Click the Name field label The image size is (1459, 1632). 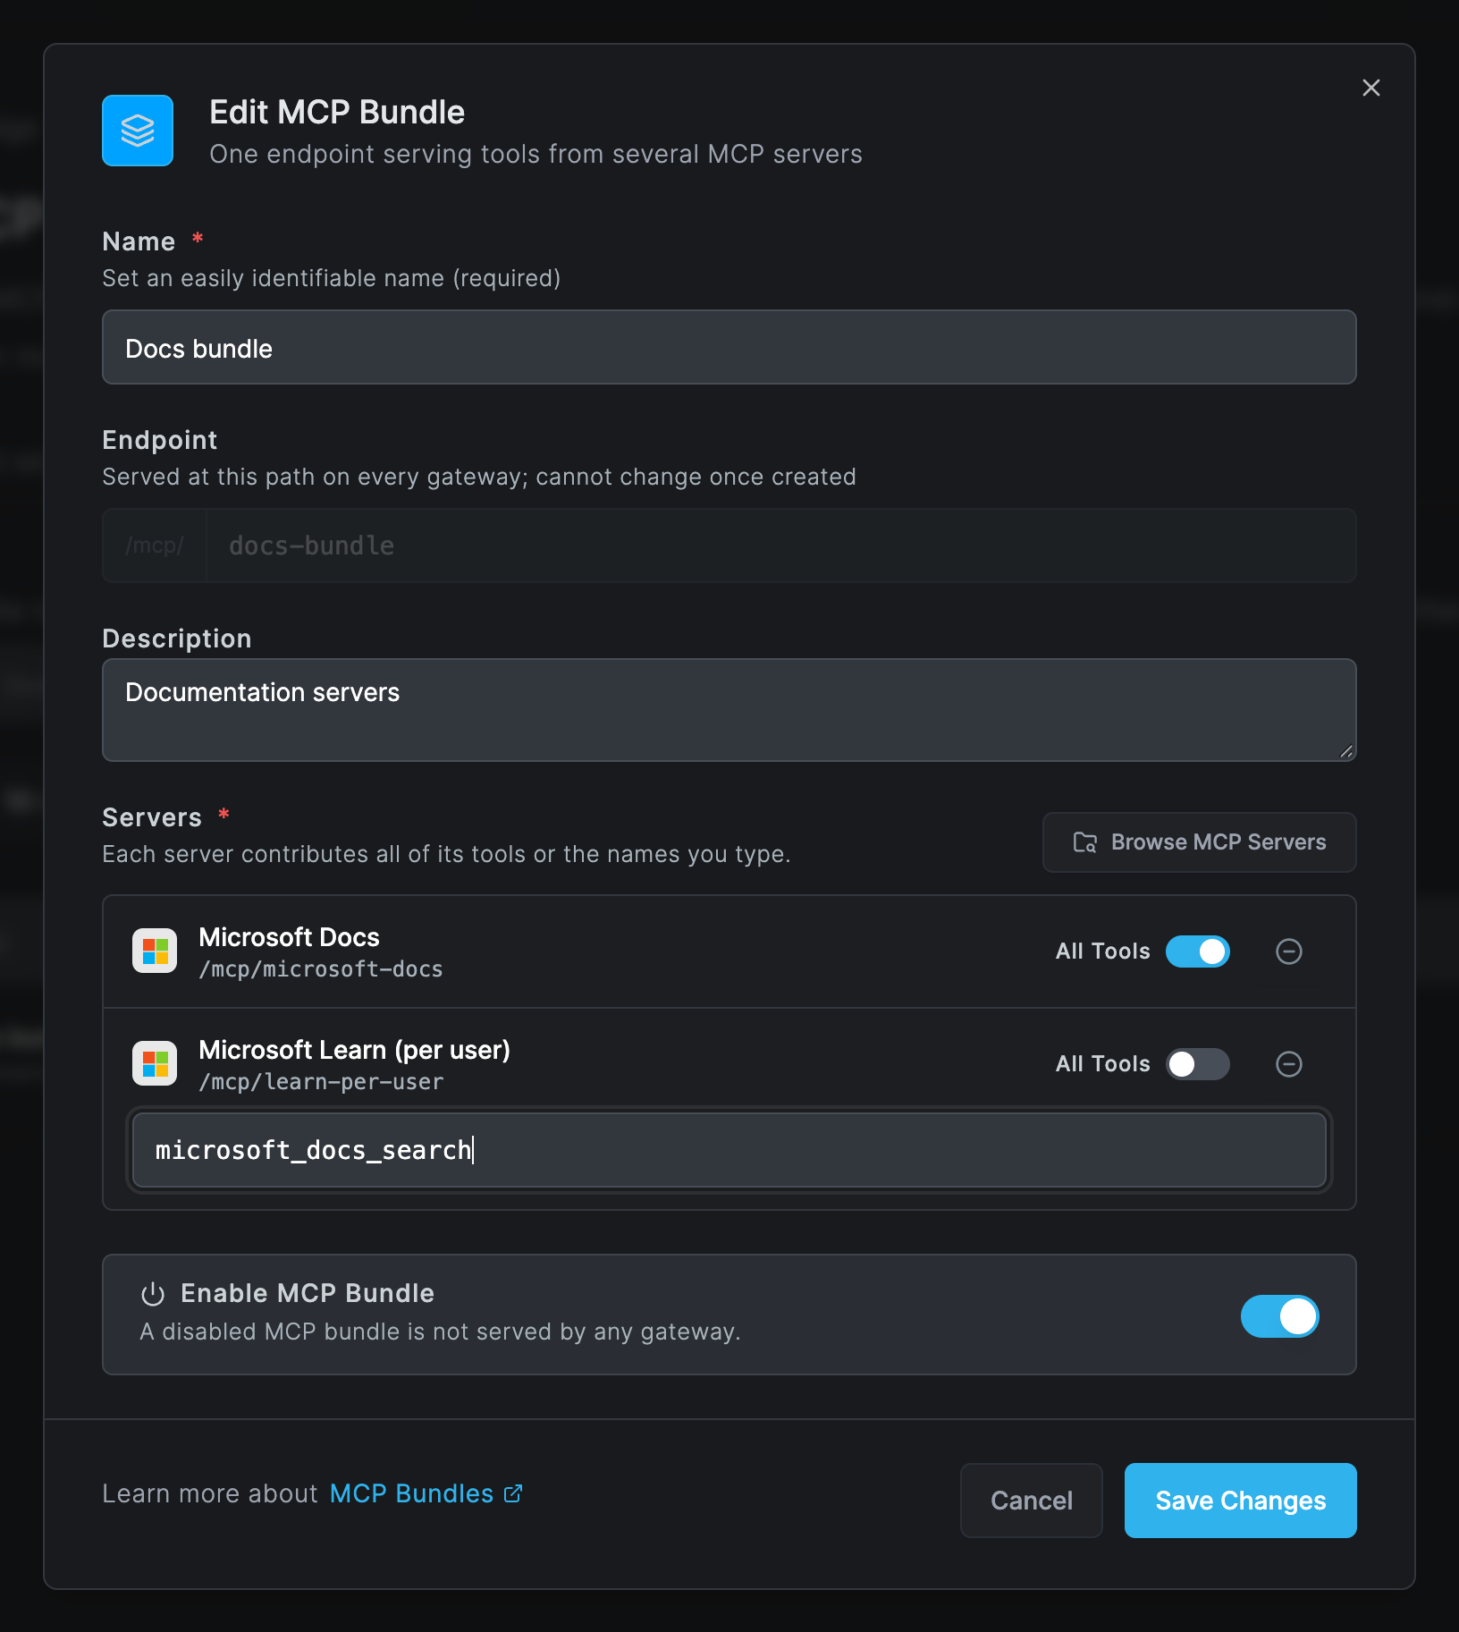139,241
